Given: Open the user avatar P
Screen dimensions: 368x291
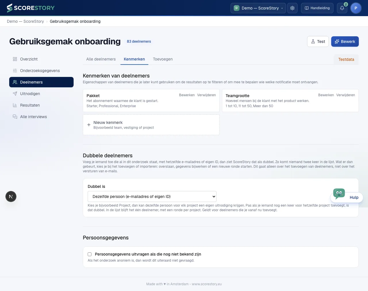Looking at the screenshot, I should (356, 8).
